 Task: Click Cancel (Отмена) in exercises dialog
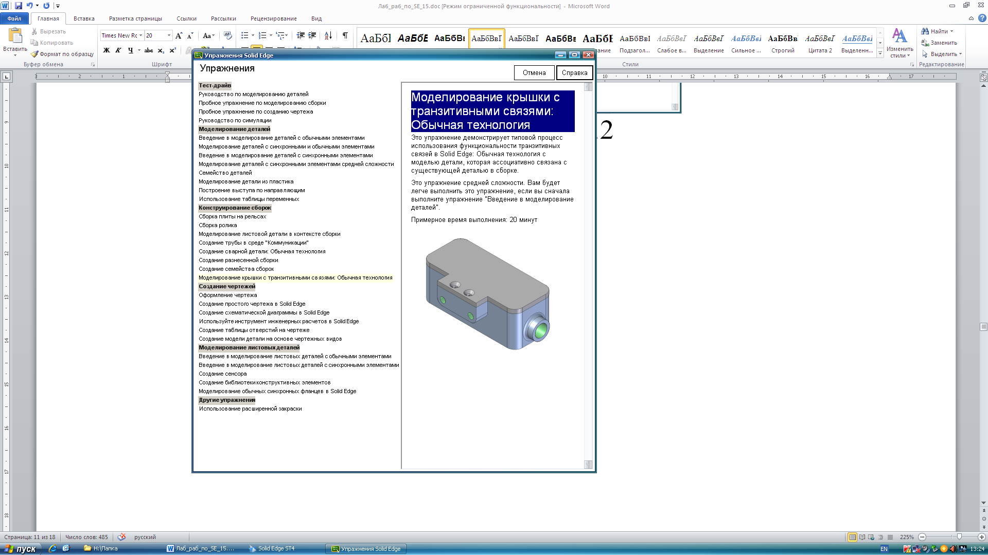pos(534,73)
